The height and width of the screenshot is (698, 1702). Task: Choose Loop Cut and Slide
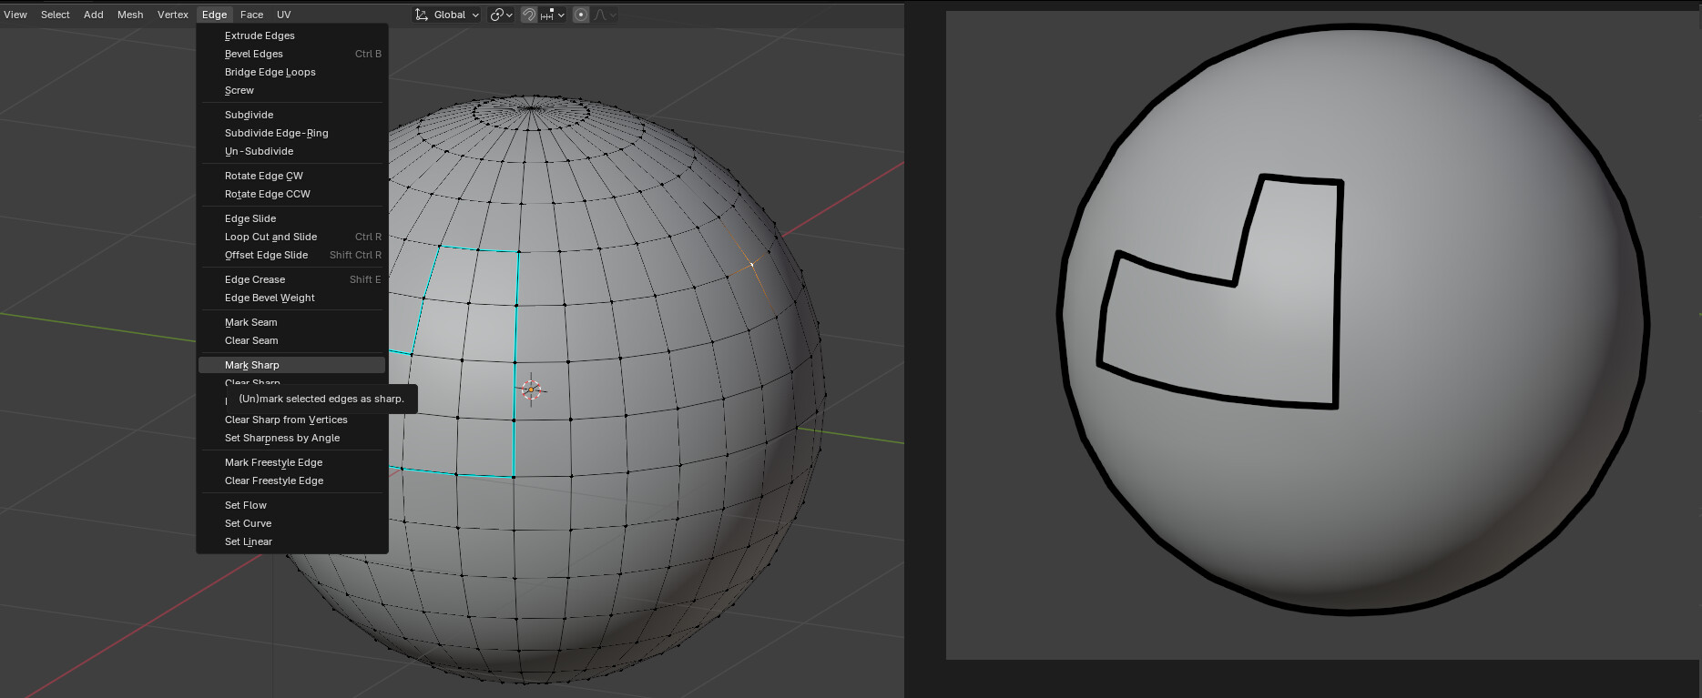[x=292, y=237]
